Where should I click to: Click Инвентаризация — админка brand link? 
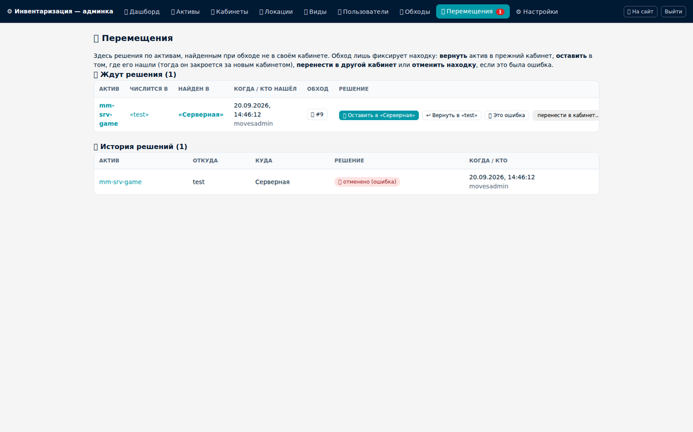click(x=60, y=11)
